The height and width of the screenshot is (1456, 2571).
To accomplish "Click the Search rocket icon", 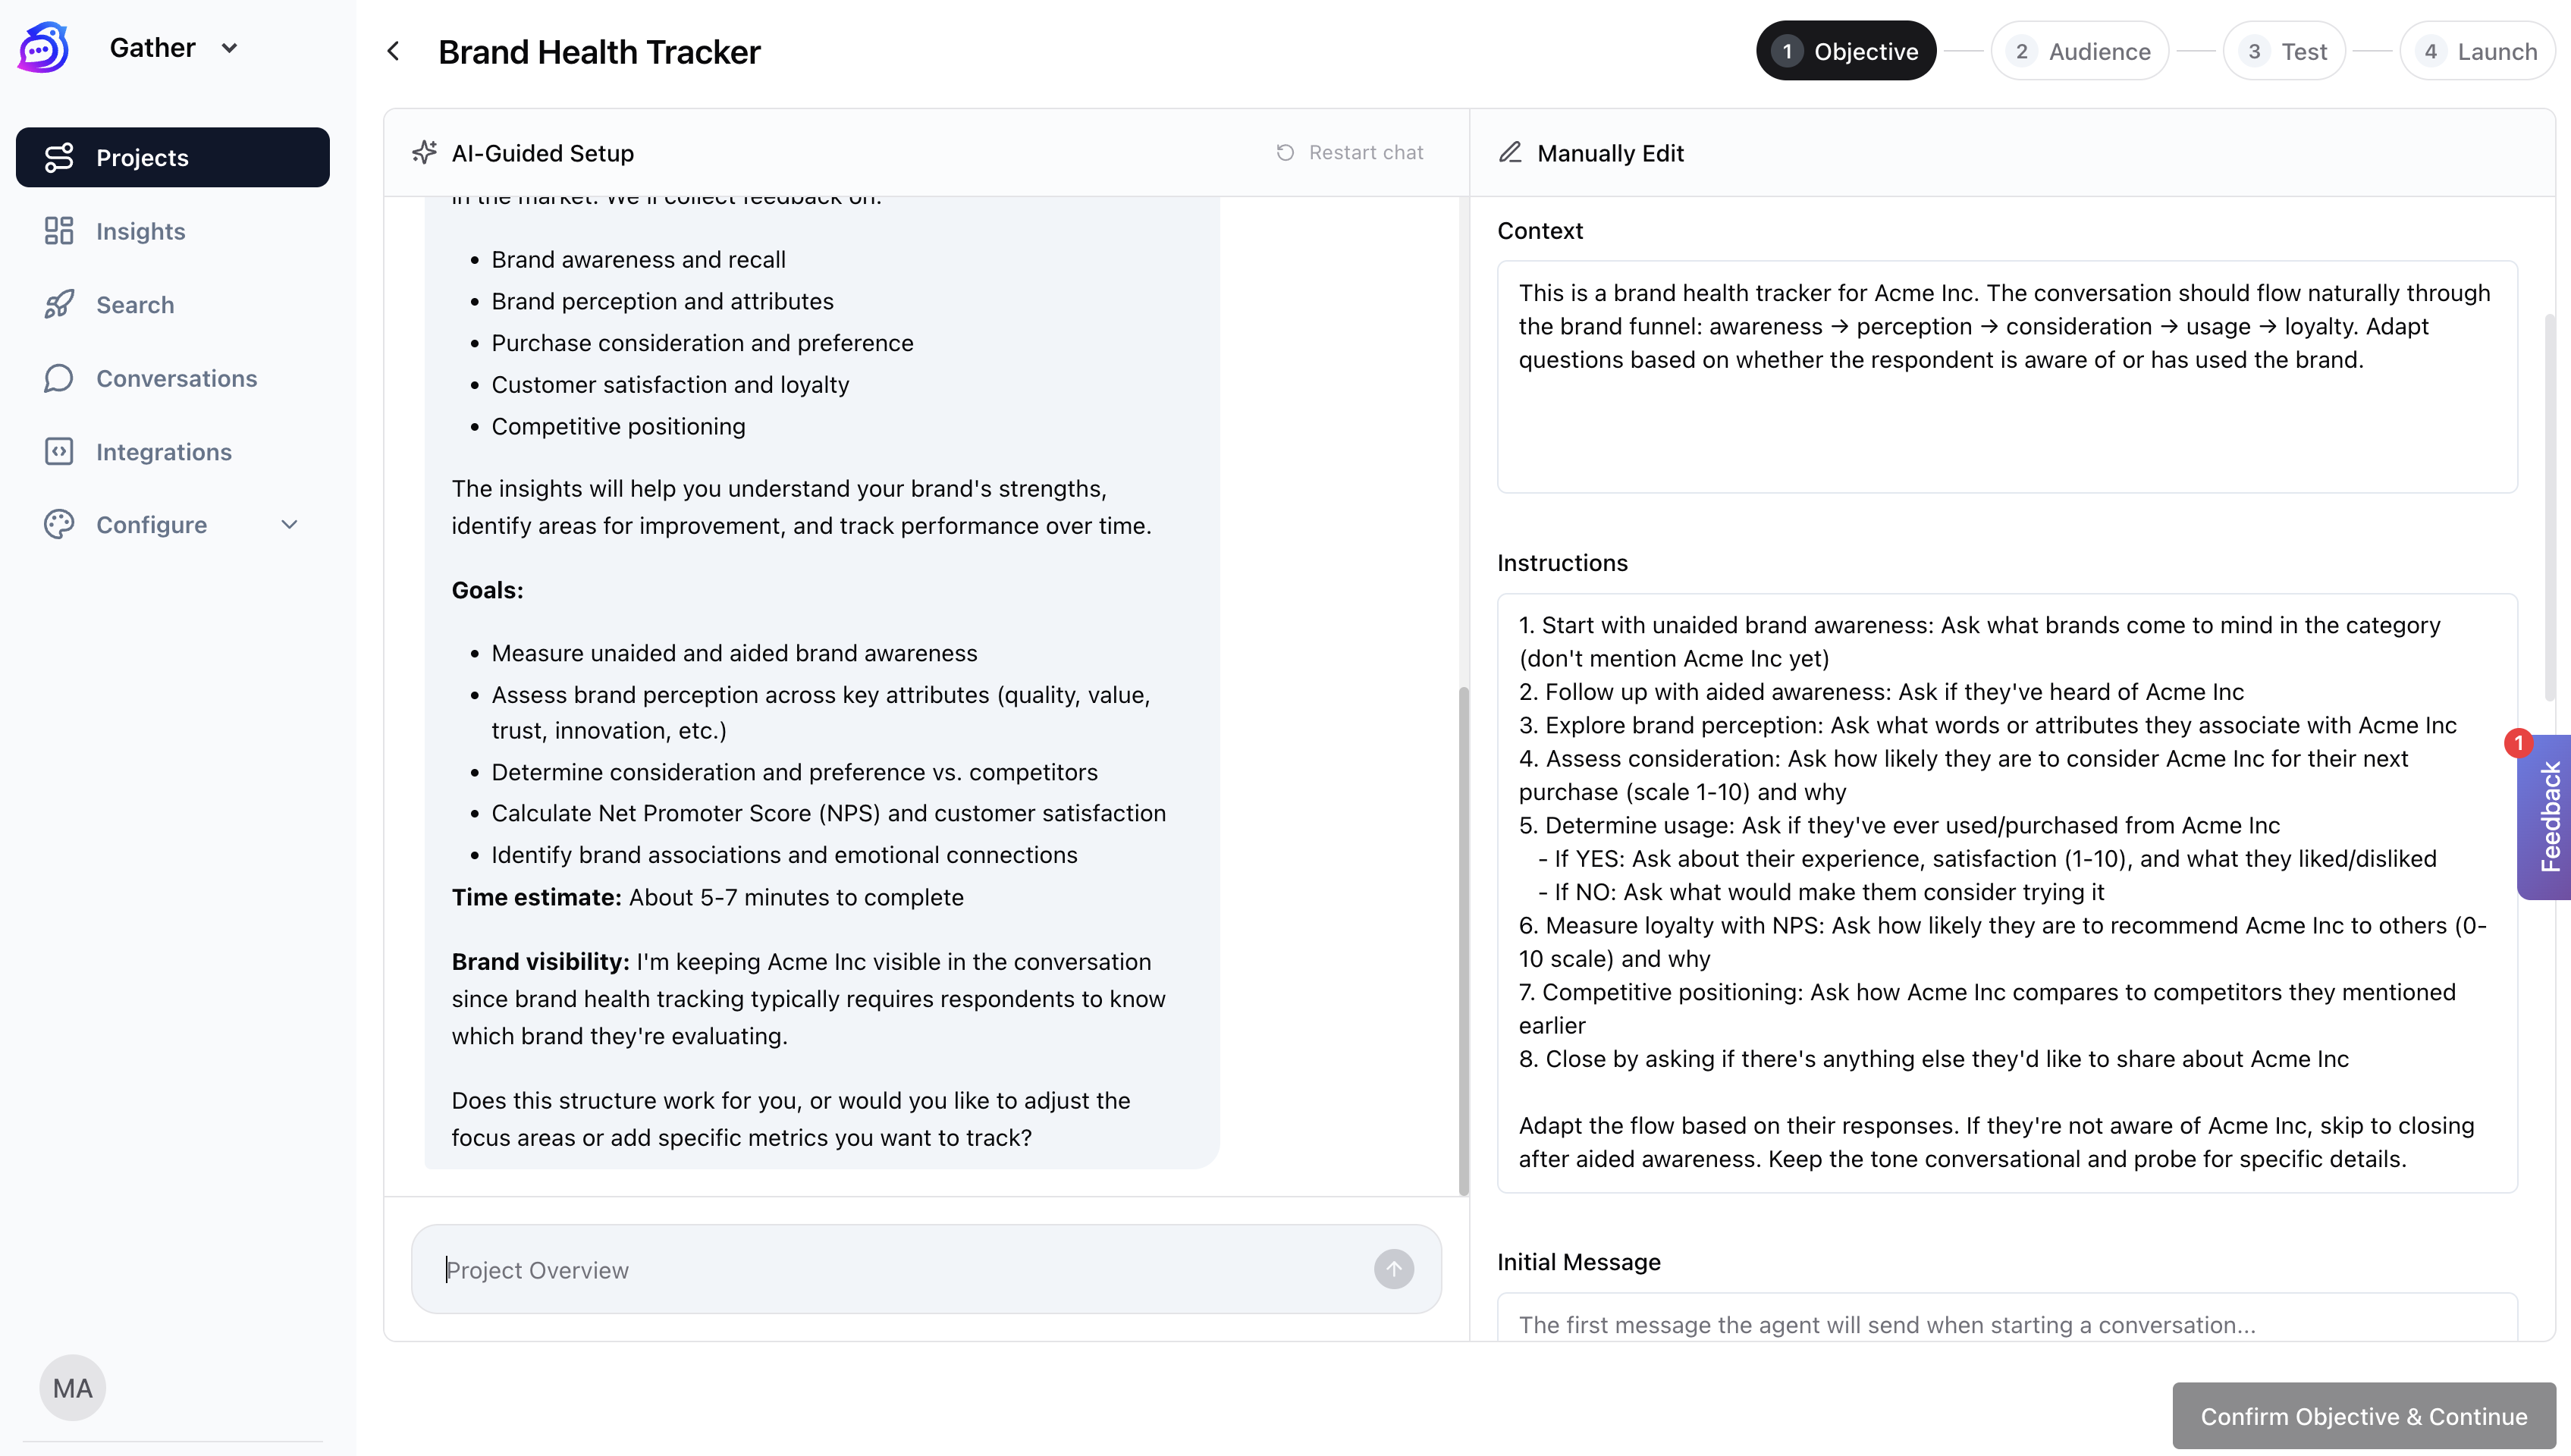I will [59, 304].
